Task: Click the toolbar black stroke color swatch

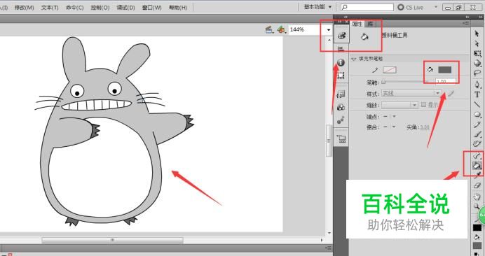Action: [x=477, y=227]
